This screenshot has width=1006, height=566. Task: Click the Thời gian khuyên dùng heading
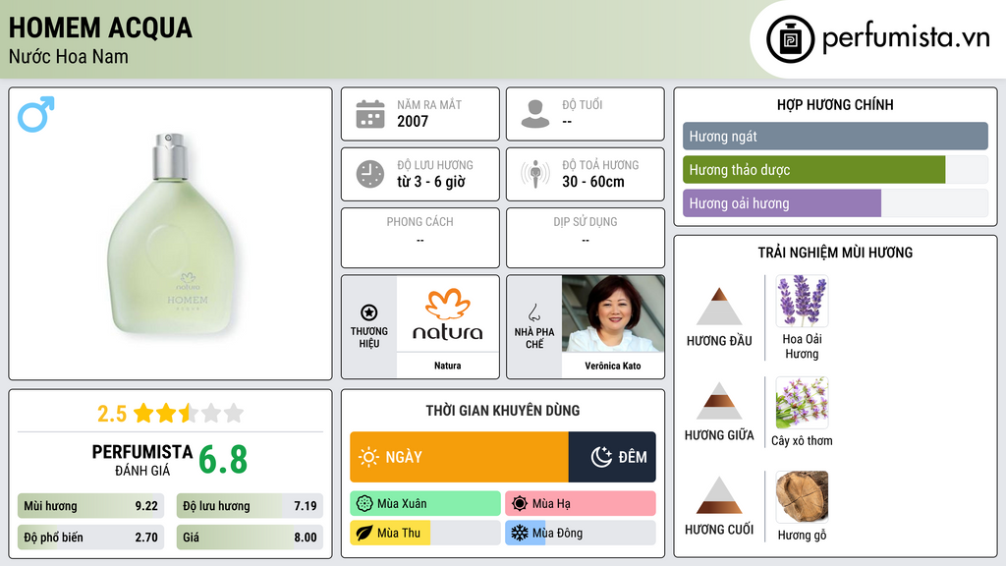click(x=502, y=411)
